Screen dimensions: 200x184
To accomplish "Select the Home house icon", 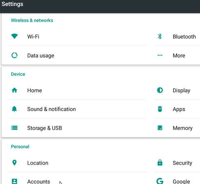I will coord(14,90).
